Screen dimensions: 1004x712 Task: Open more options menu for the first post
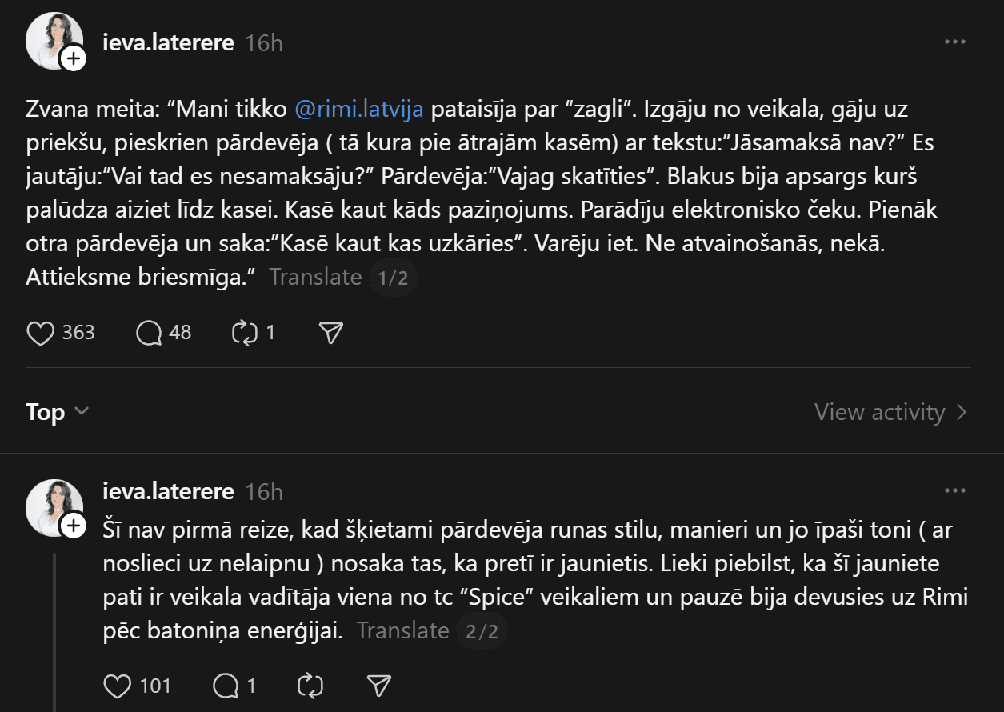[955, 42]
